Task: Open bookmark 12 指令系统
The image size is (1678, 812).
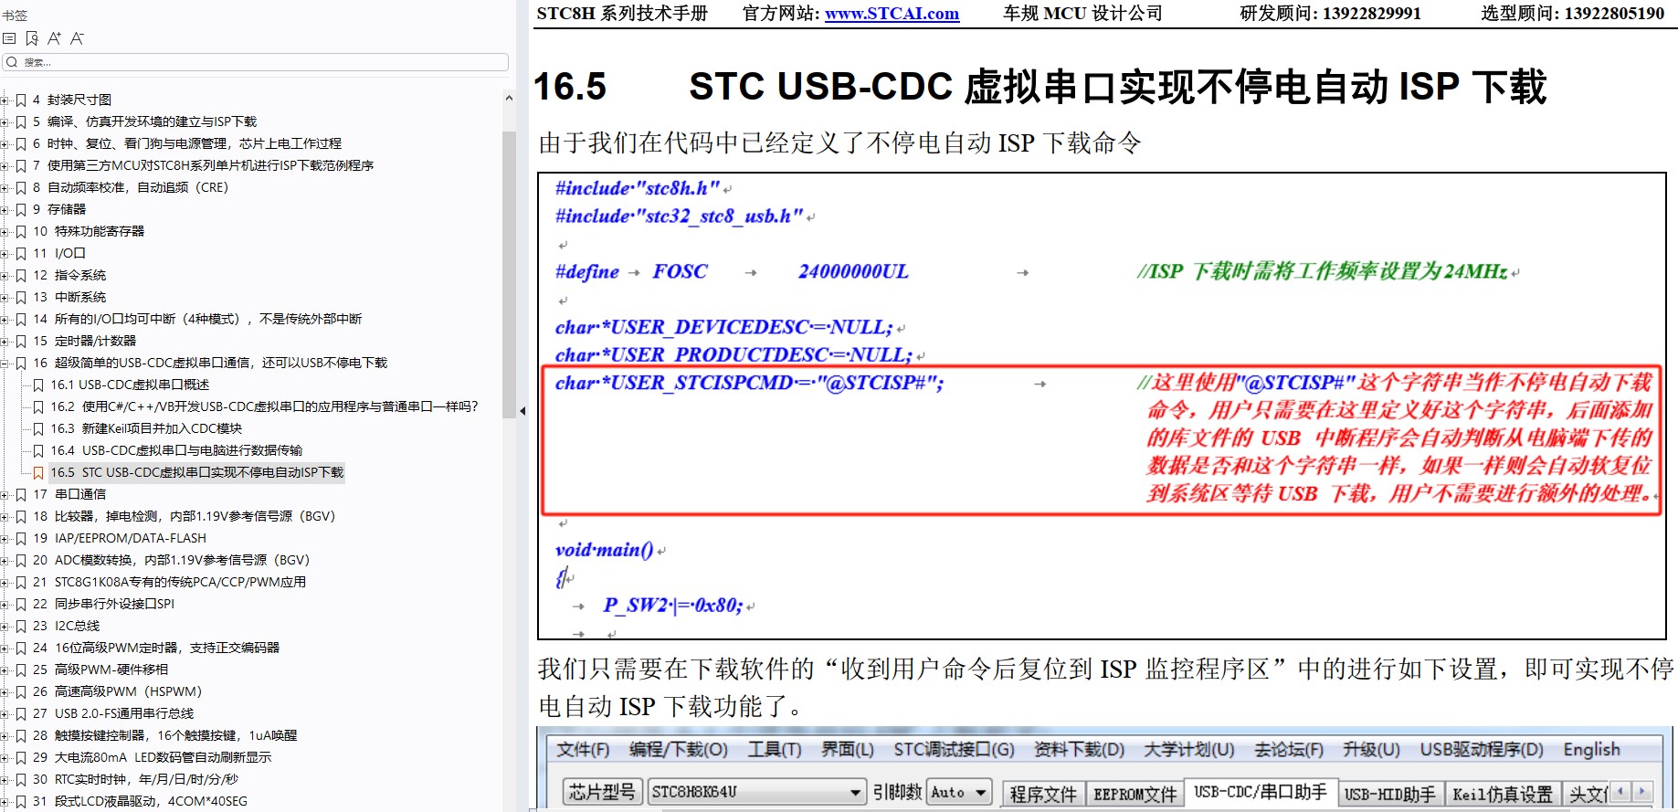Action: (x=69, y=275)
